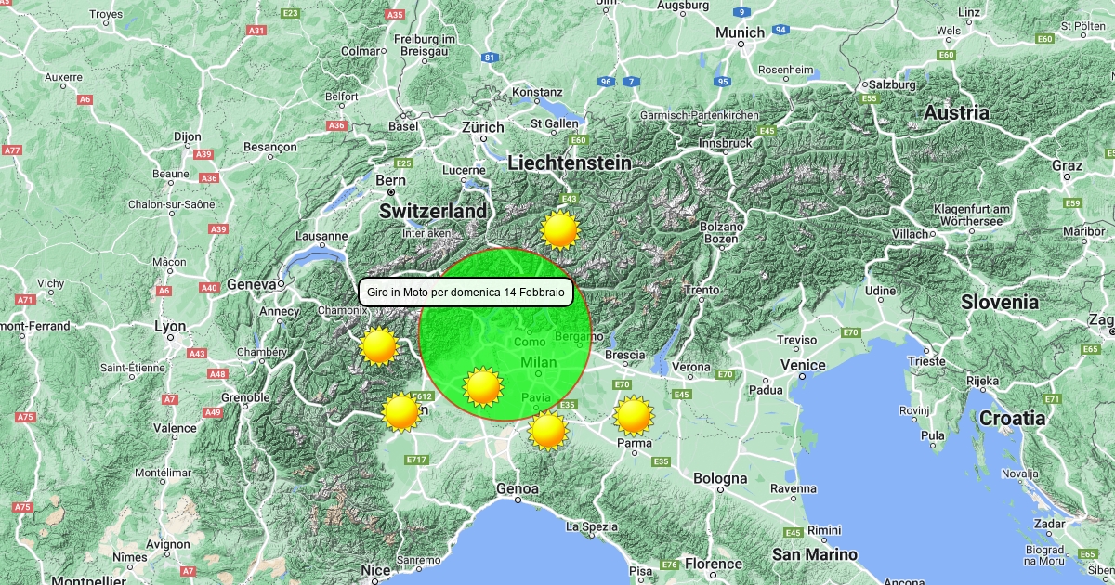Select the sun marker next to Chamonix
Viewport: 1115px width, 585px height.
tap(379, 346)
